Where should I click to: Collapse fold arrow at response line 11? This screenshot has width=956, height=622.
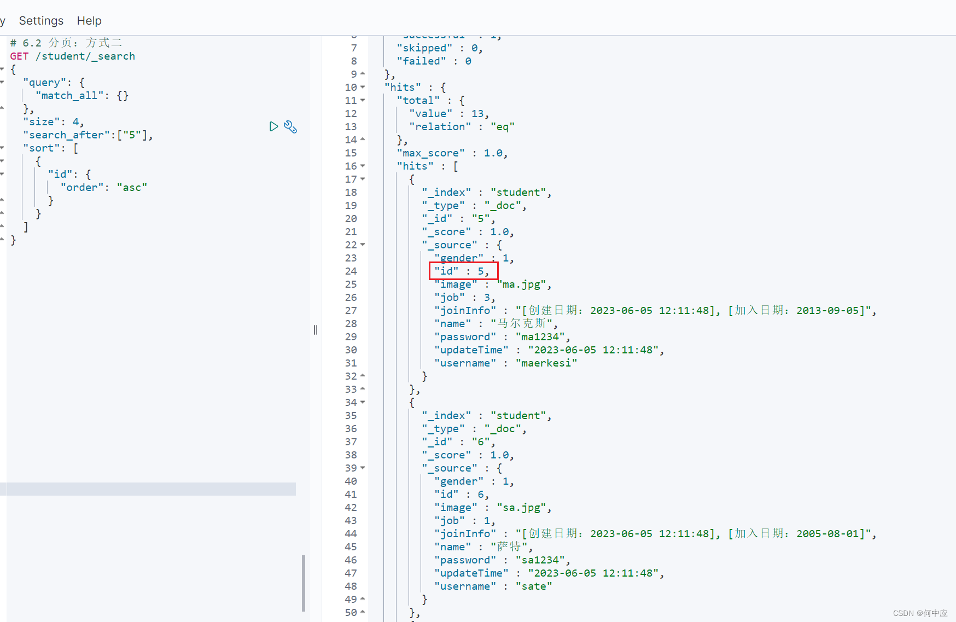coord(363,101)
